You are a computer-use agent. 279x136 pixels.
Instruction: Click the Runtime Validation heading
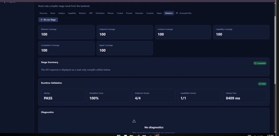(x=52, y=83)
